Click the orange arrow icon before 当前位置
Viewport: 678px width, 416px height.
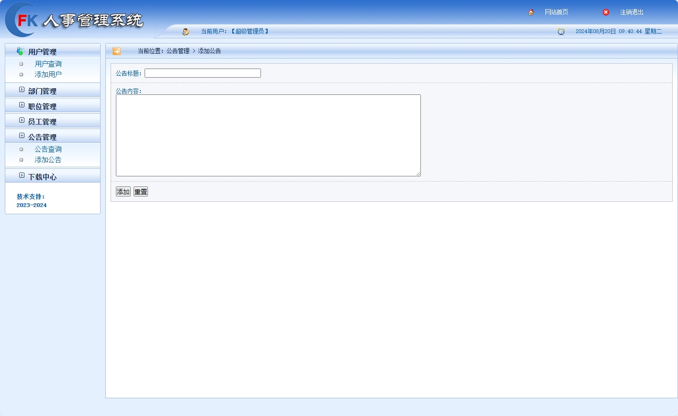[116, 51]
